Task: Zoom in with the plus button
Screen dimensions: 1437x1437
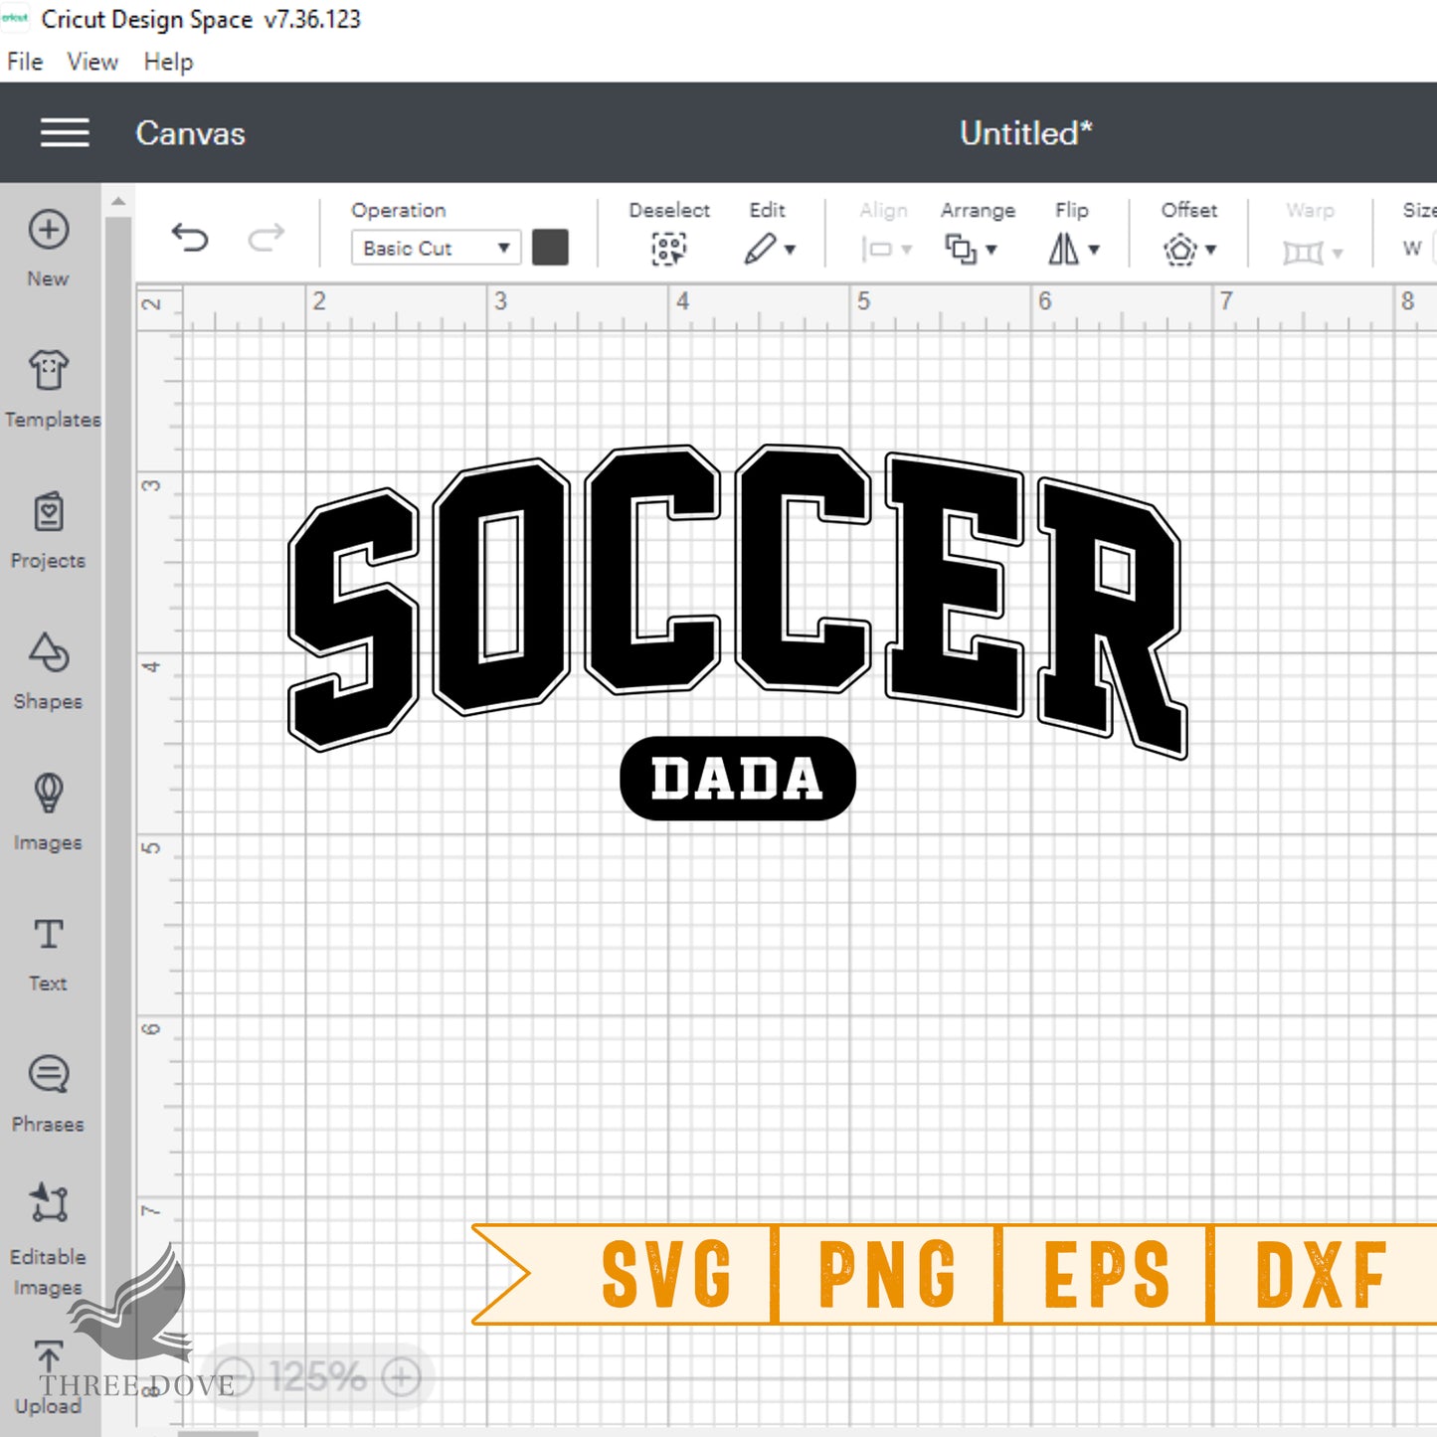Action: [x=402, y=1377]
